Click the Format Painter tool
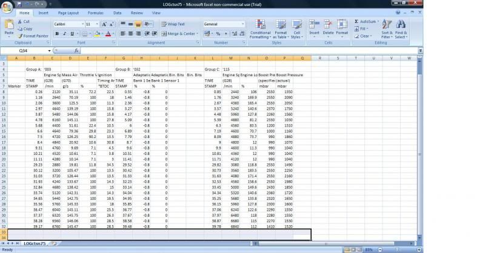This screenshot has width=485, height=253. pos(35,36)
